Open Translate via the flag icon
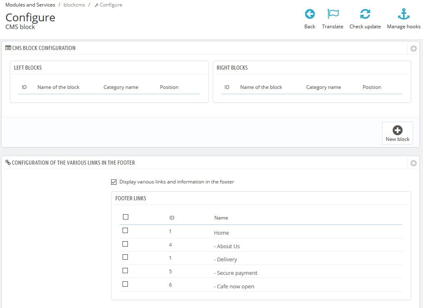Image resolution: width=423 pixels, height=308 pixels. point(333,14)
